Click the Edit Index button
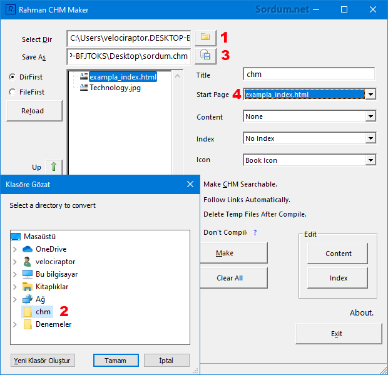 tap(338, 278)
